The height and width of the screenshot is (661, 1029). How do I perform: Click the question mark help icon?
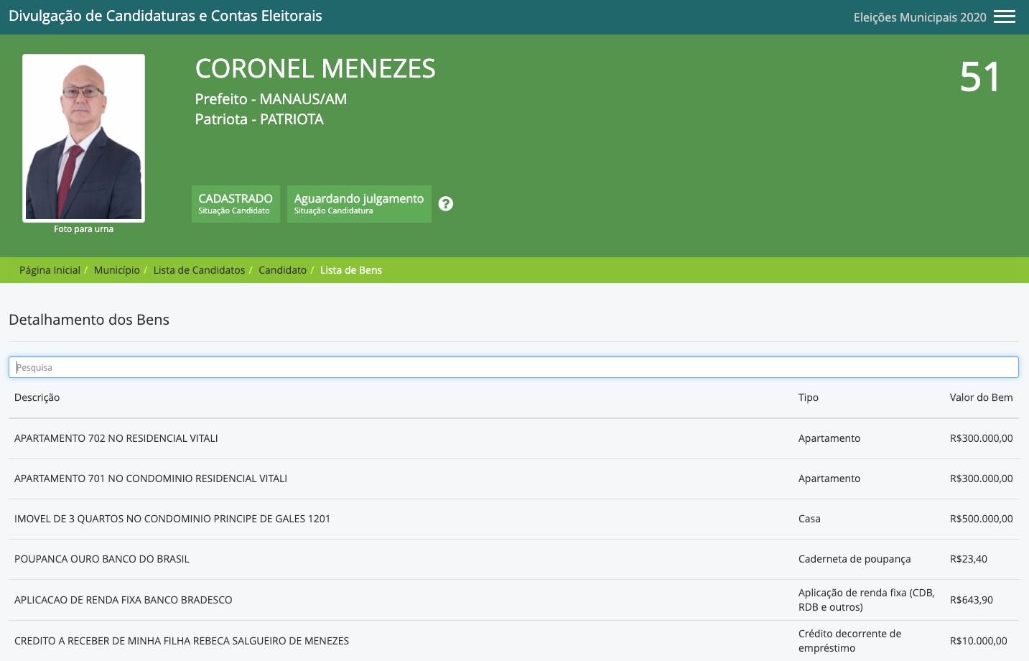[x=446, y=204]
